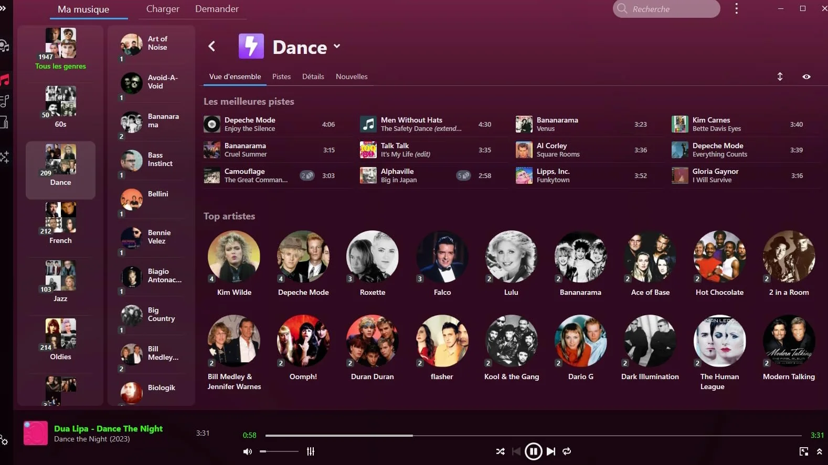The width and height of the screenshot is (828, 465).
Task: Open the equalizer sliders icon
Action: point(311,451)
